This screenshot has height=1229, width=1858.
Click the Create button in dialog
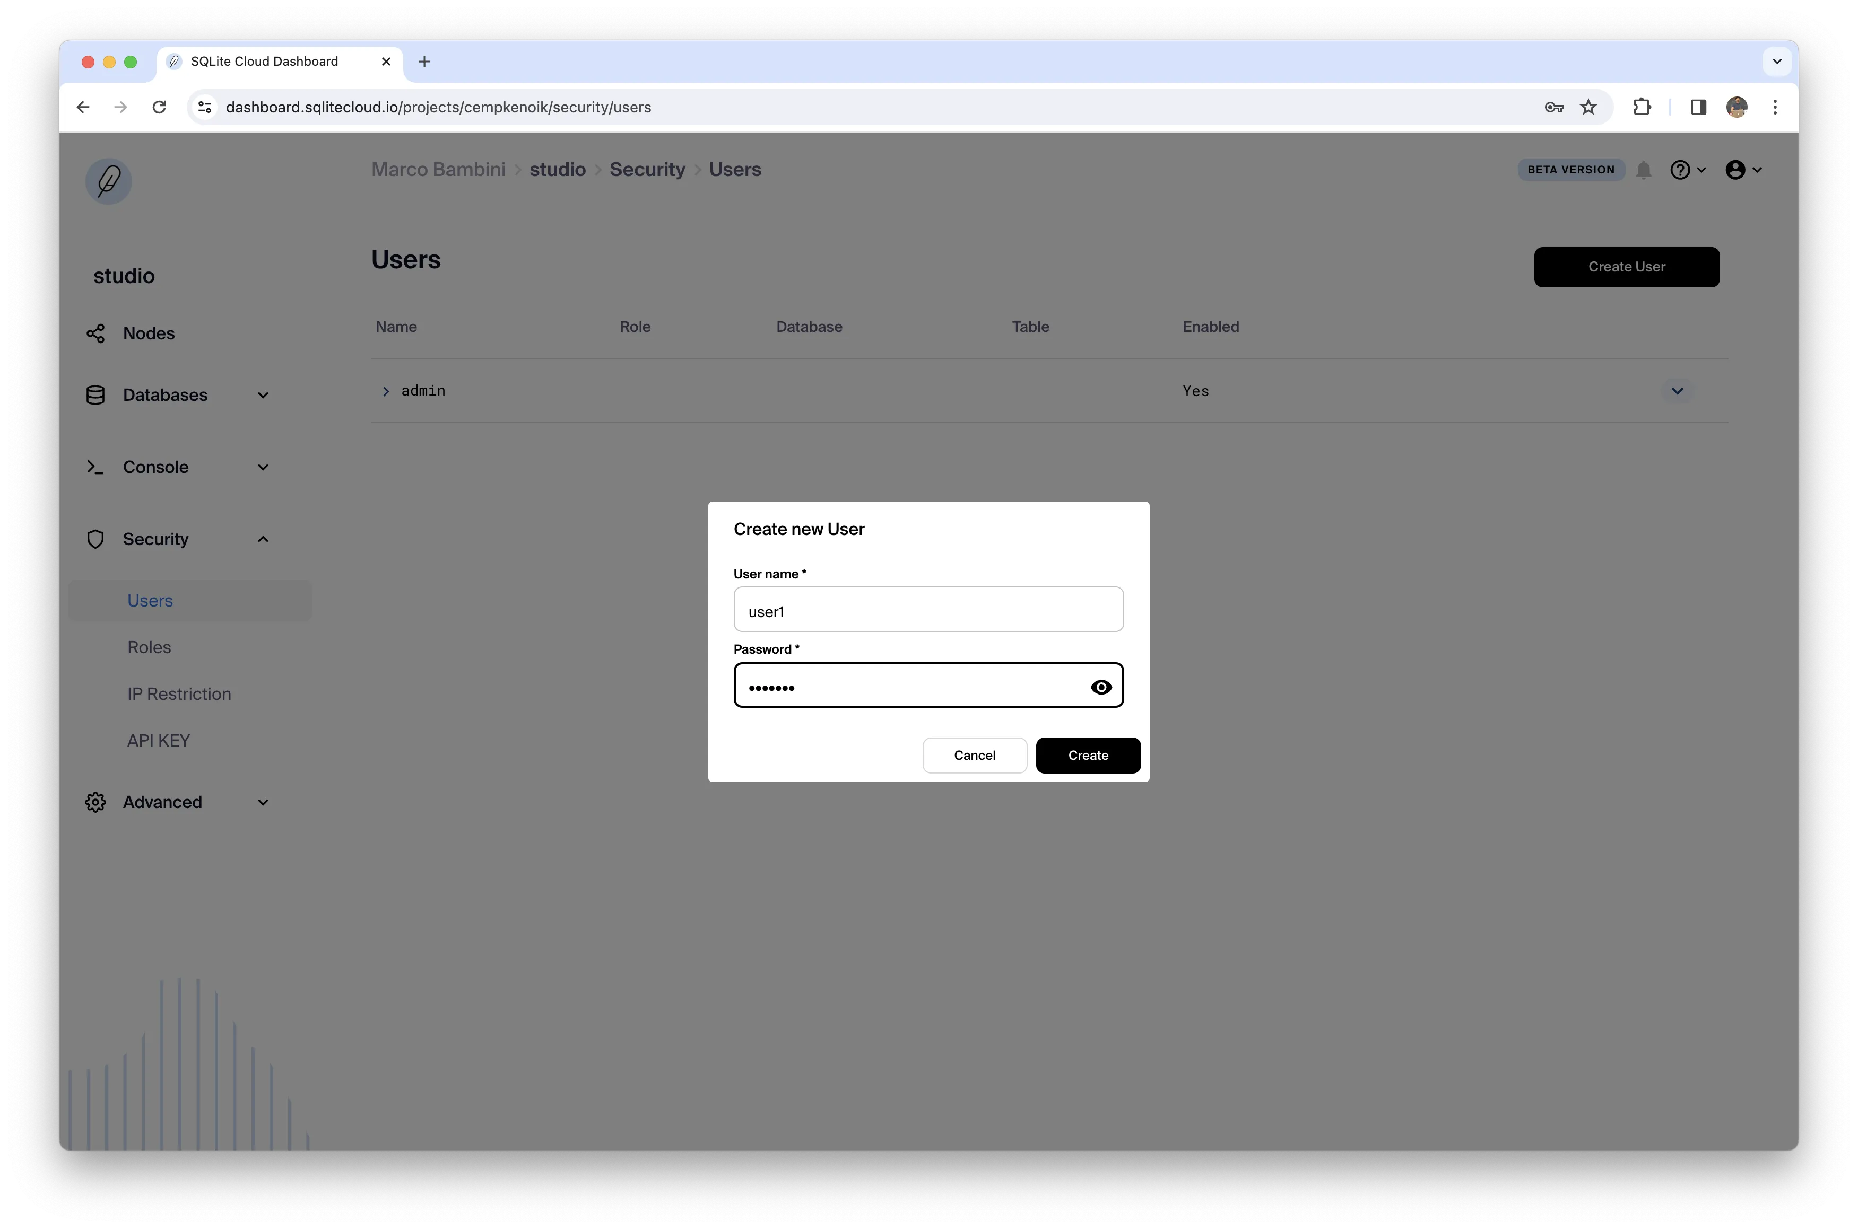[x=1088, y=755]
